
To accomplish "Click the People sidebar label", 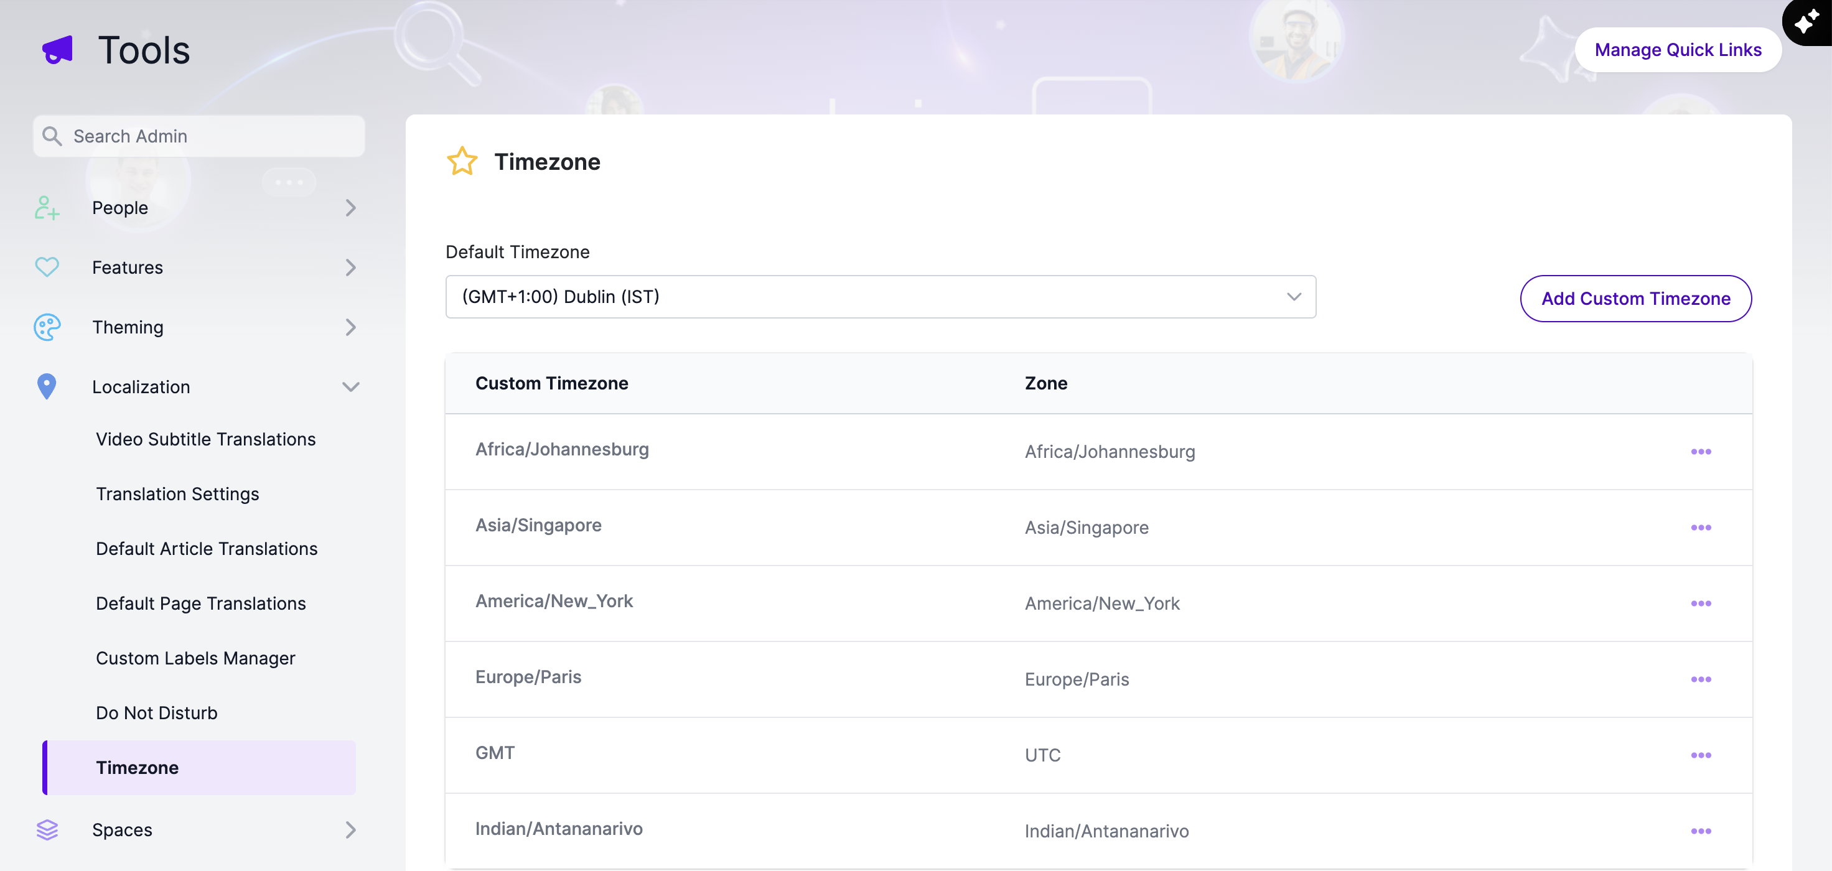I will 119,208.
